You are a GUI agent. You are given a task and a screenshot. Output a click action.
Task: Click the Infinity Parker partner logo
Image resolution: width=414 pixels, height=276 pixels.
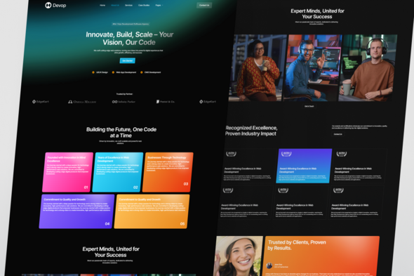(x=123, y=102)
